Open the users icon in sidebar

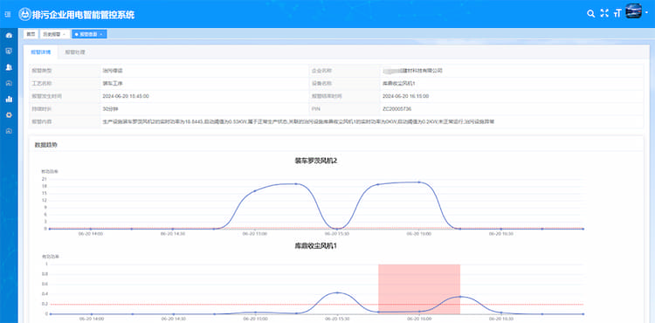(9, 67)
